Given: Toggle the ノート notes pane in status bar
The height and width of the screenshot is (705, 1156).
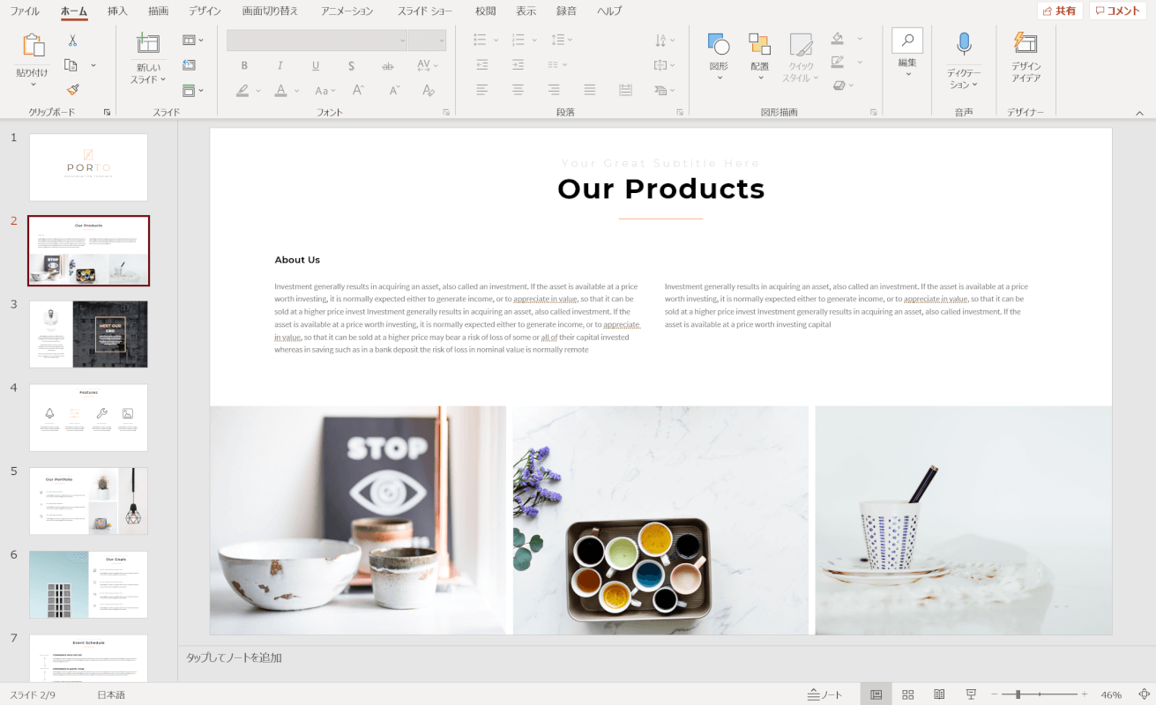Looking at the screenshot, I should coord(824,694).
